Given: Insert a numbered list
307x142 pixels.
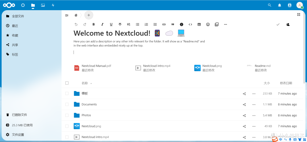Looking at the screenshot, I should click(146, 25).
